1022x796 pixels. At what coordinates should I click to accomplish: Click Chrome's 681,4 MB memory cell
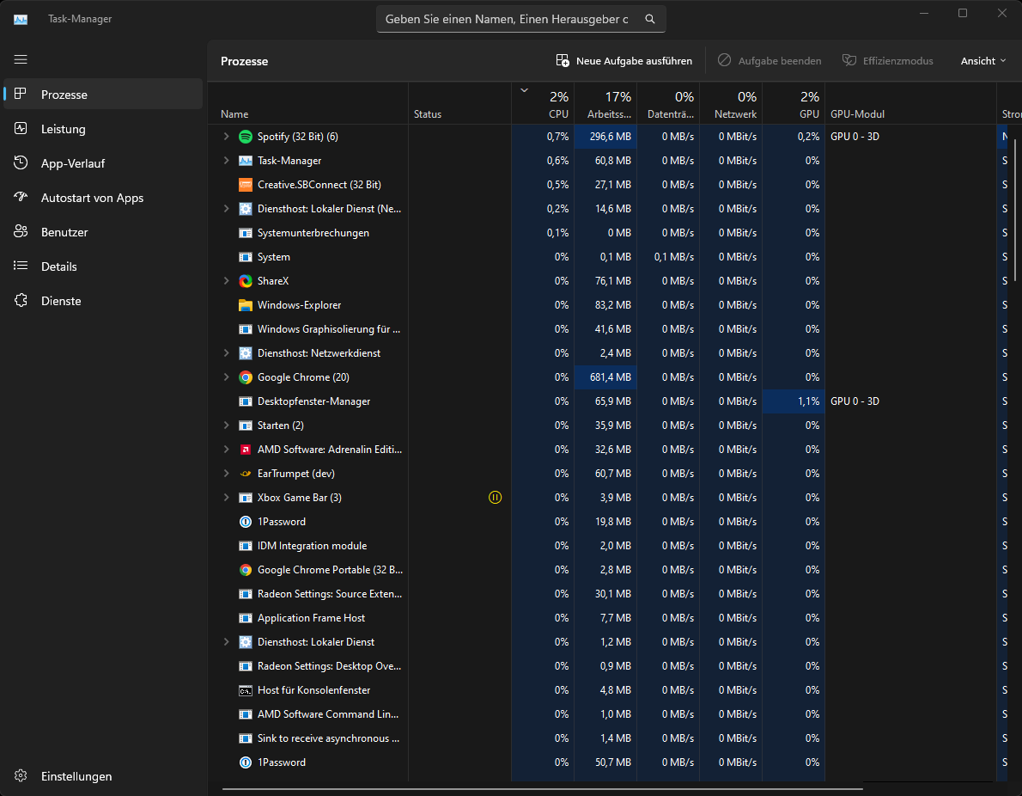point(605,377)
